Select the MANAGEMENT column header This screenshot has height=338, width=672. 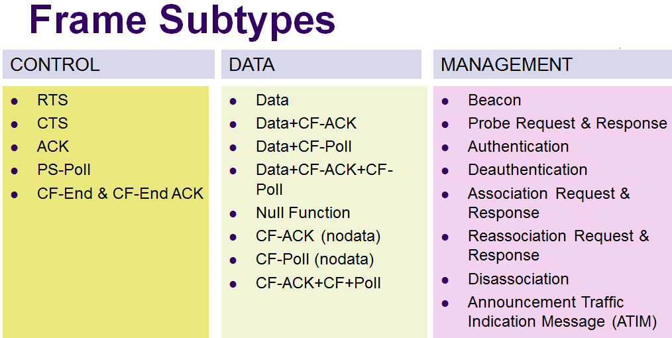pos(506,65)
